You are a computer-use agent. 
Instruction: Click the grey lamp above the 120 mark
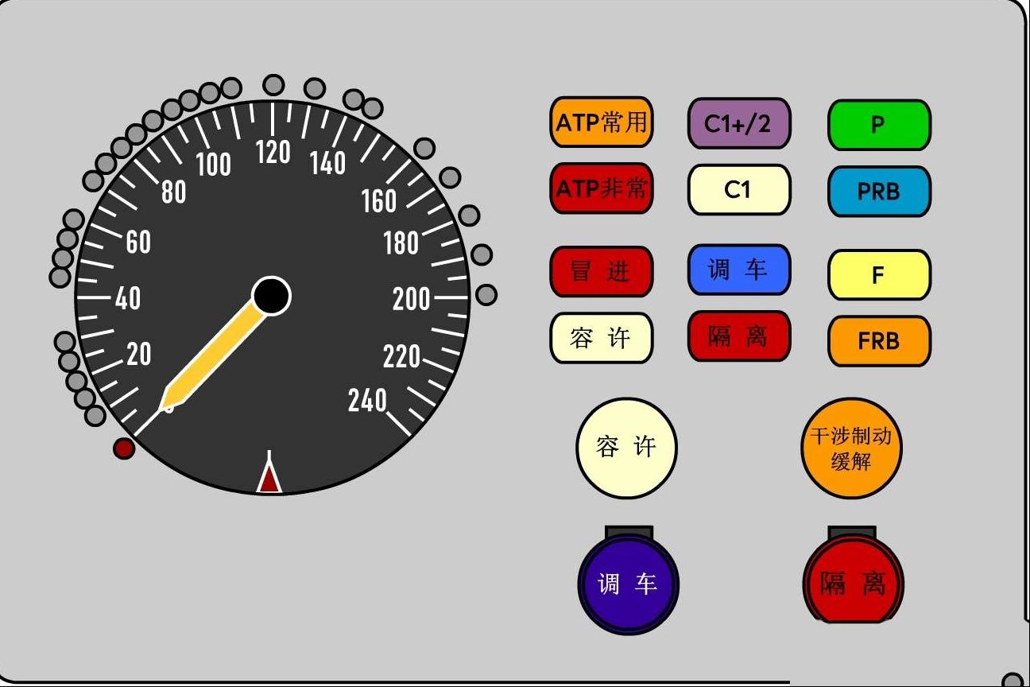[273, 84]
